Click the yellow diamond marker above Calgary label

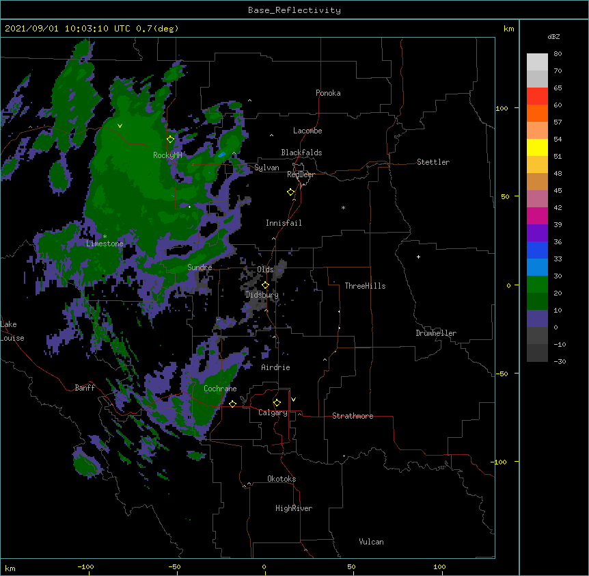click(x=277, y=403)
